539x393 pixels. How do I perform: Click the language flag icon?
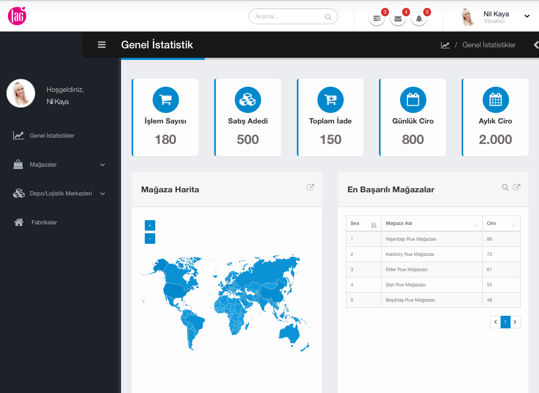pos(377,19)
